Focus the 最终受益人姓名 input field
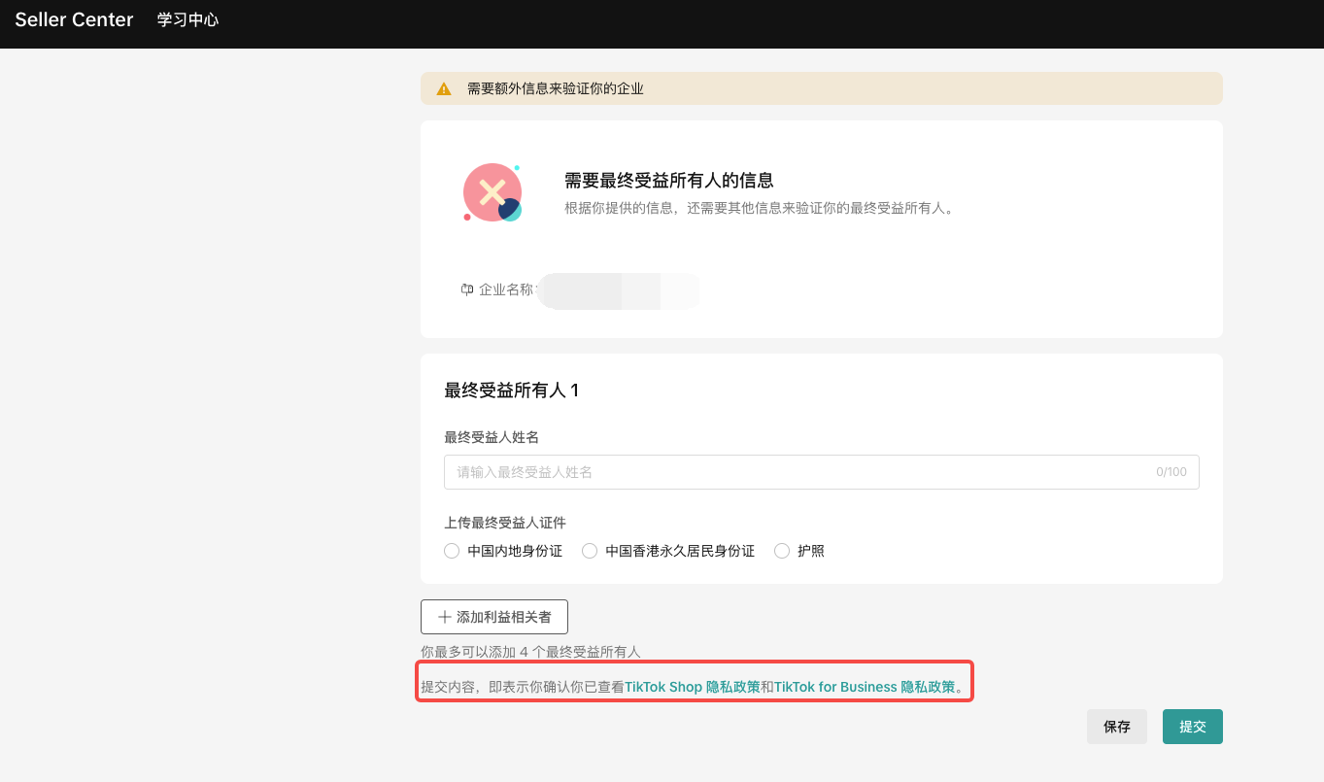1324x782 pixels. pyautogui.click(x=797, y=472)
